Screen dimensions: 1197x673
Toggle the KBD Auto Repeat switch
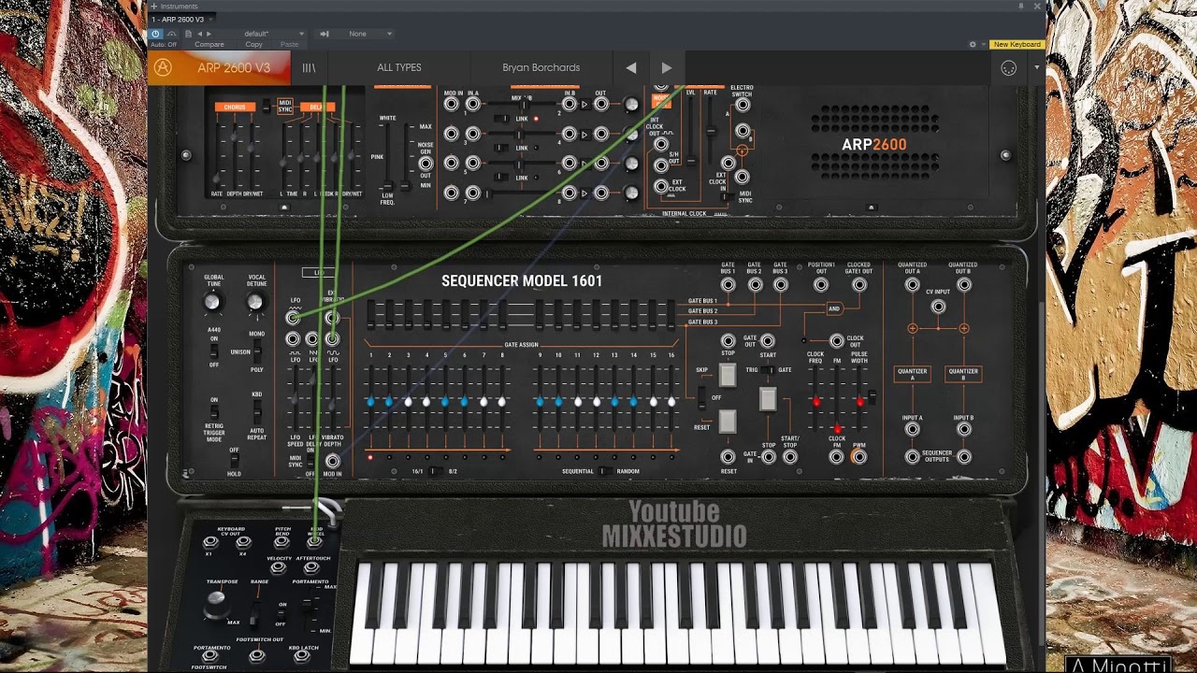[256, 411]
